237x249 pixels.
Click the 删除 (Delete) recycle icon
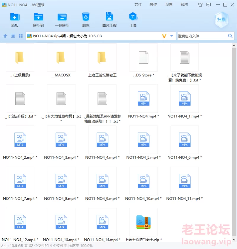(x=86, y=17)
